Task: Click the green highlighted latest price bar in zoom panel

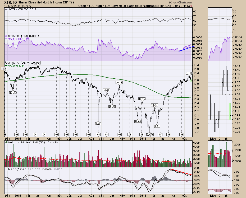Action: pyautogui.click(x=230, y=111)
